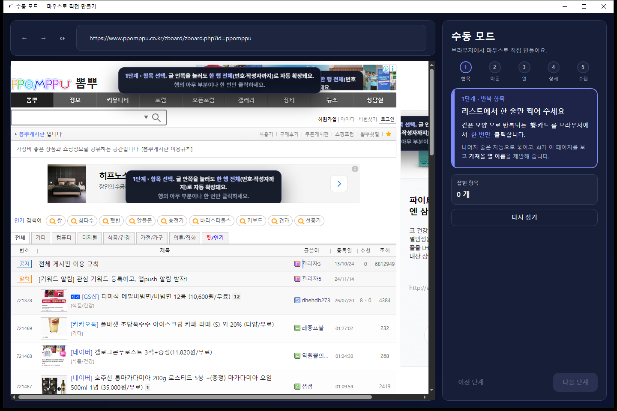Screen dimensions: 617x411
Task: Open the 뽐뿌핫딜 link
Action: click(x=370, y=134)
